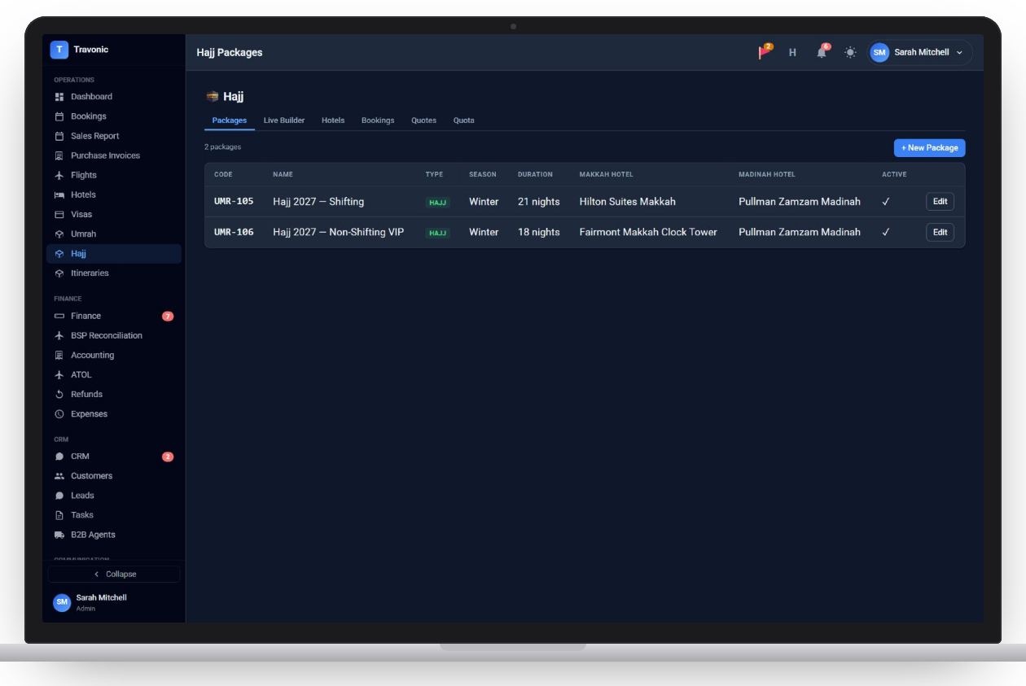Open the Sarah Mitchell user dropdown

pyautogui.click(x=919, y=52)
